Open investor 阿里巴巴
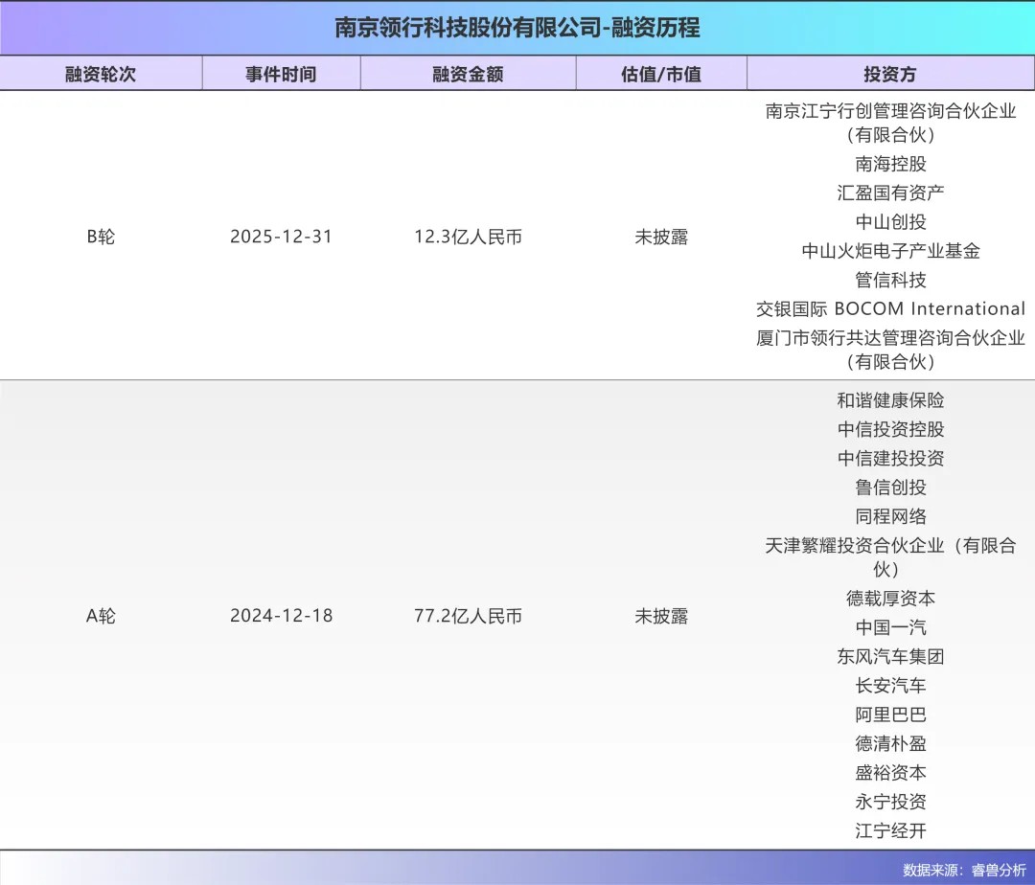The width and height of the screenshot is (1035, 885). pyautogui.click(x=890, y=715)
